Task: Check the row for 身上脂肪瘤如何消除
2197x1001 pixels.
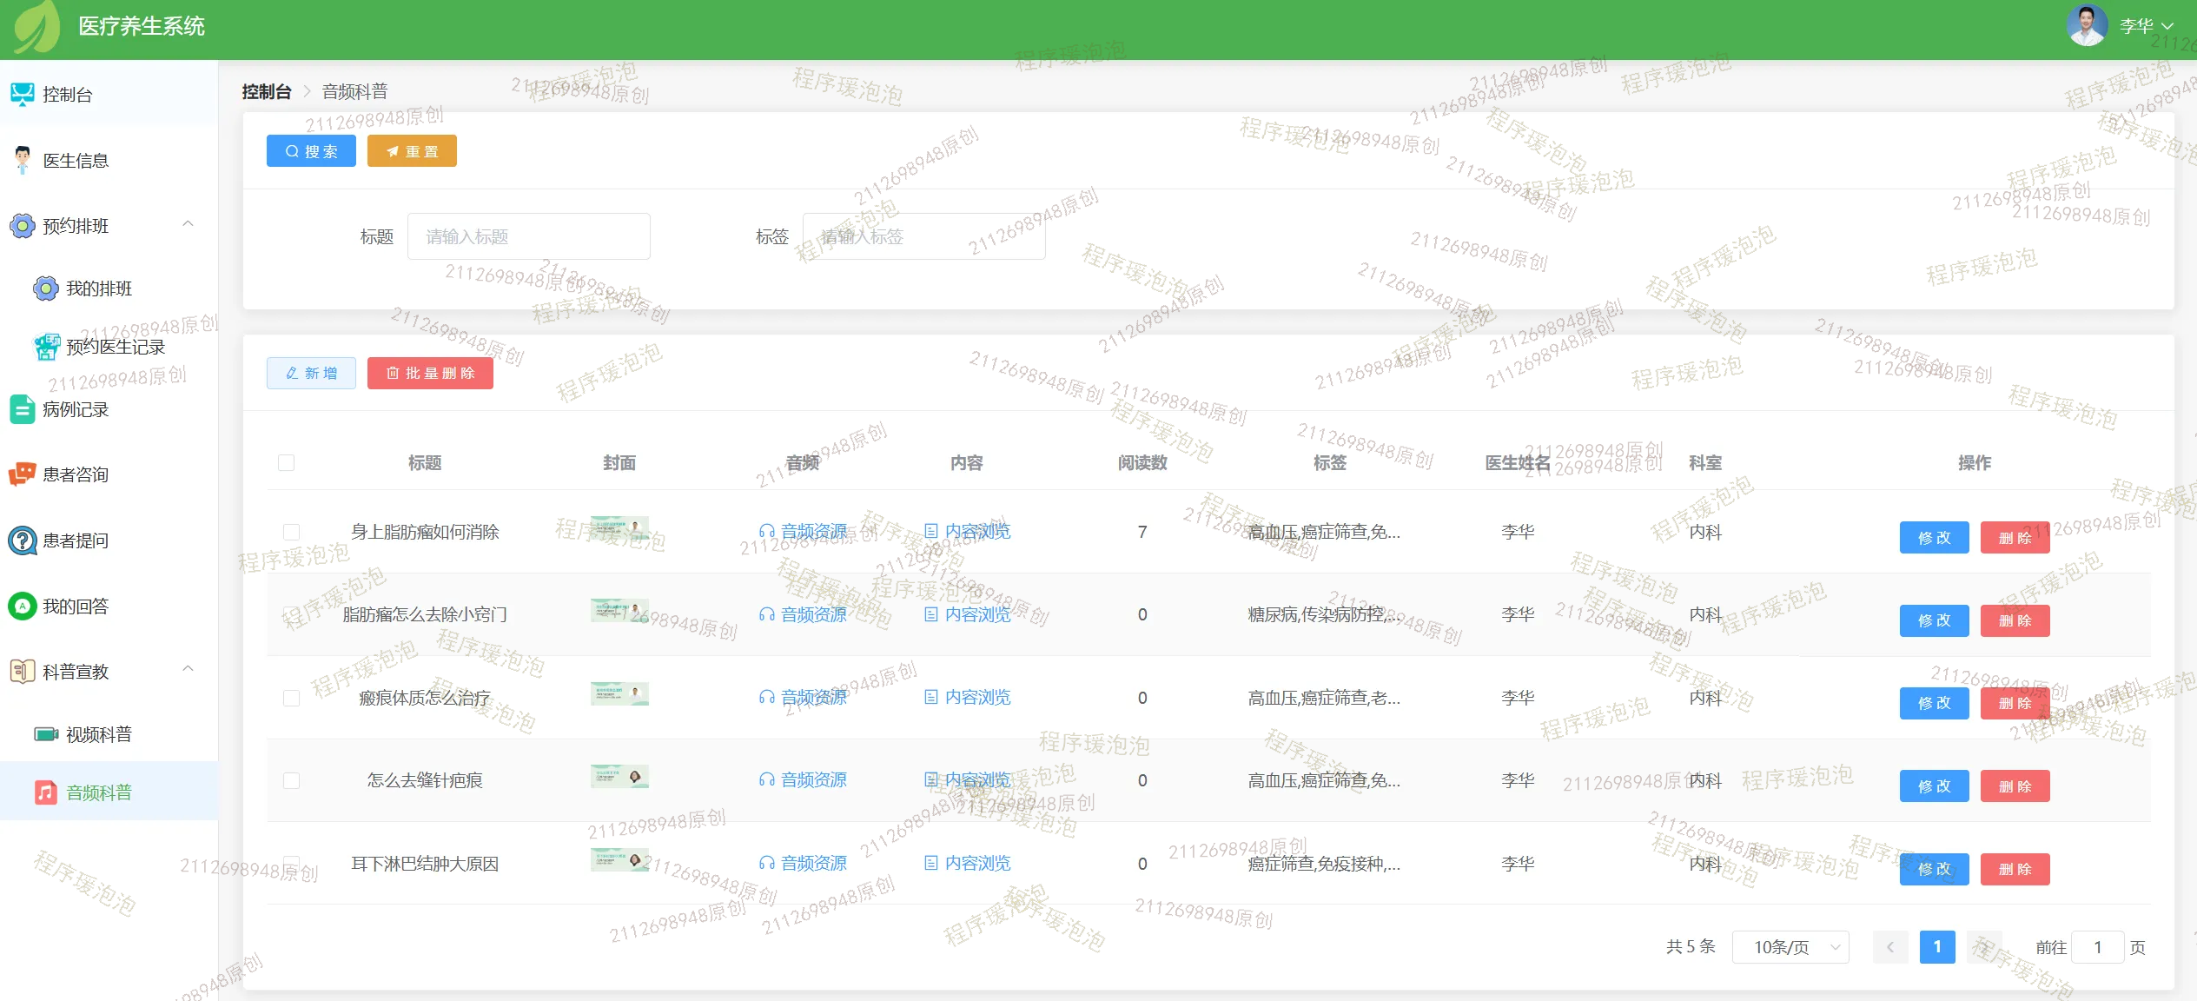Action: tap(291, 532)
